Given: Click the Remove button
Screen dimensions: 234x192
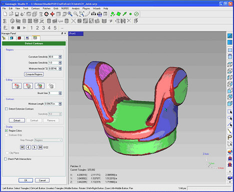Looking at the screenshot, I should pos(51,120).
